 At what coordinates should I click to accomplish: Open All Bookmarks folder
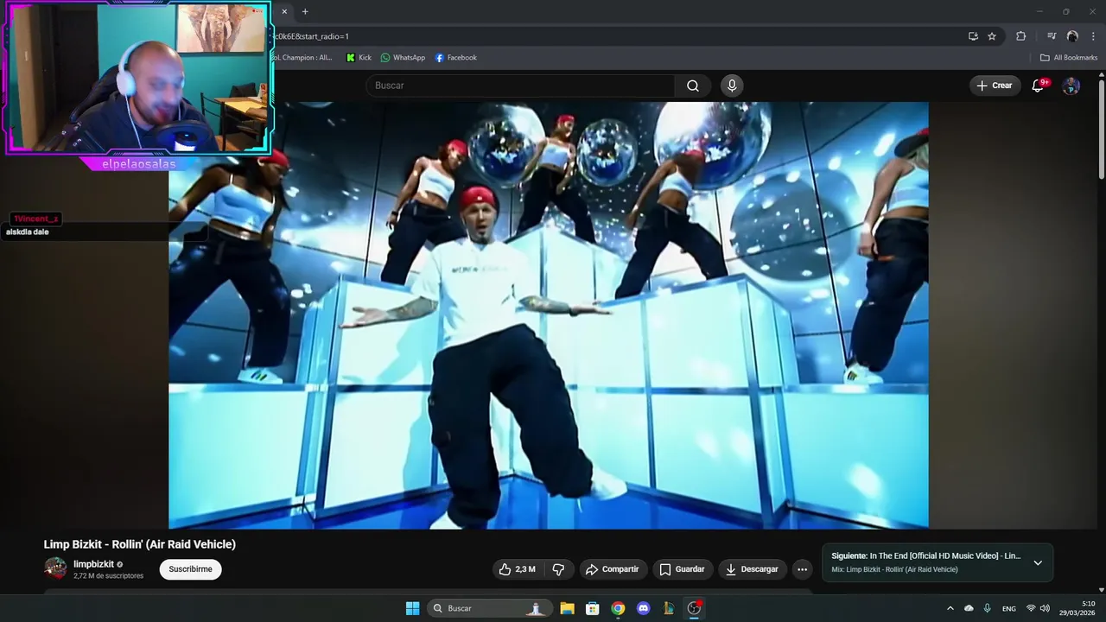[1069, 58]
